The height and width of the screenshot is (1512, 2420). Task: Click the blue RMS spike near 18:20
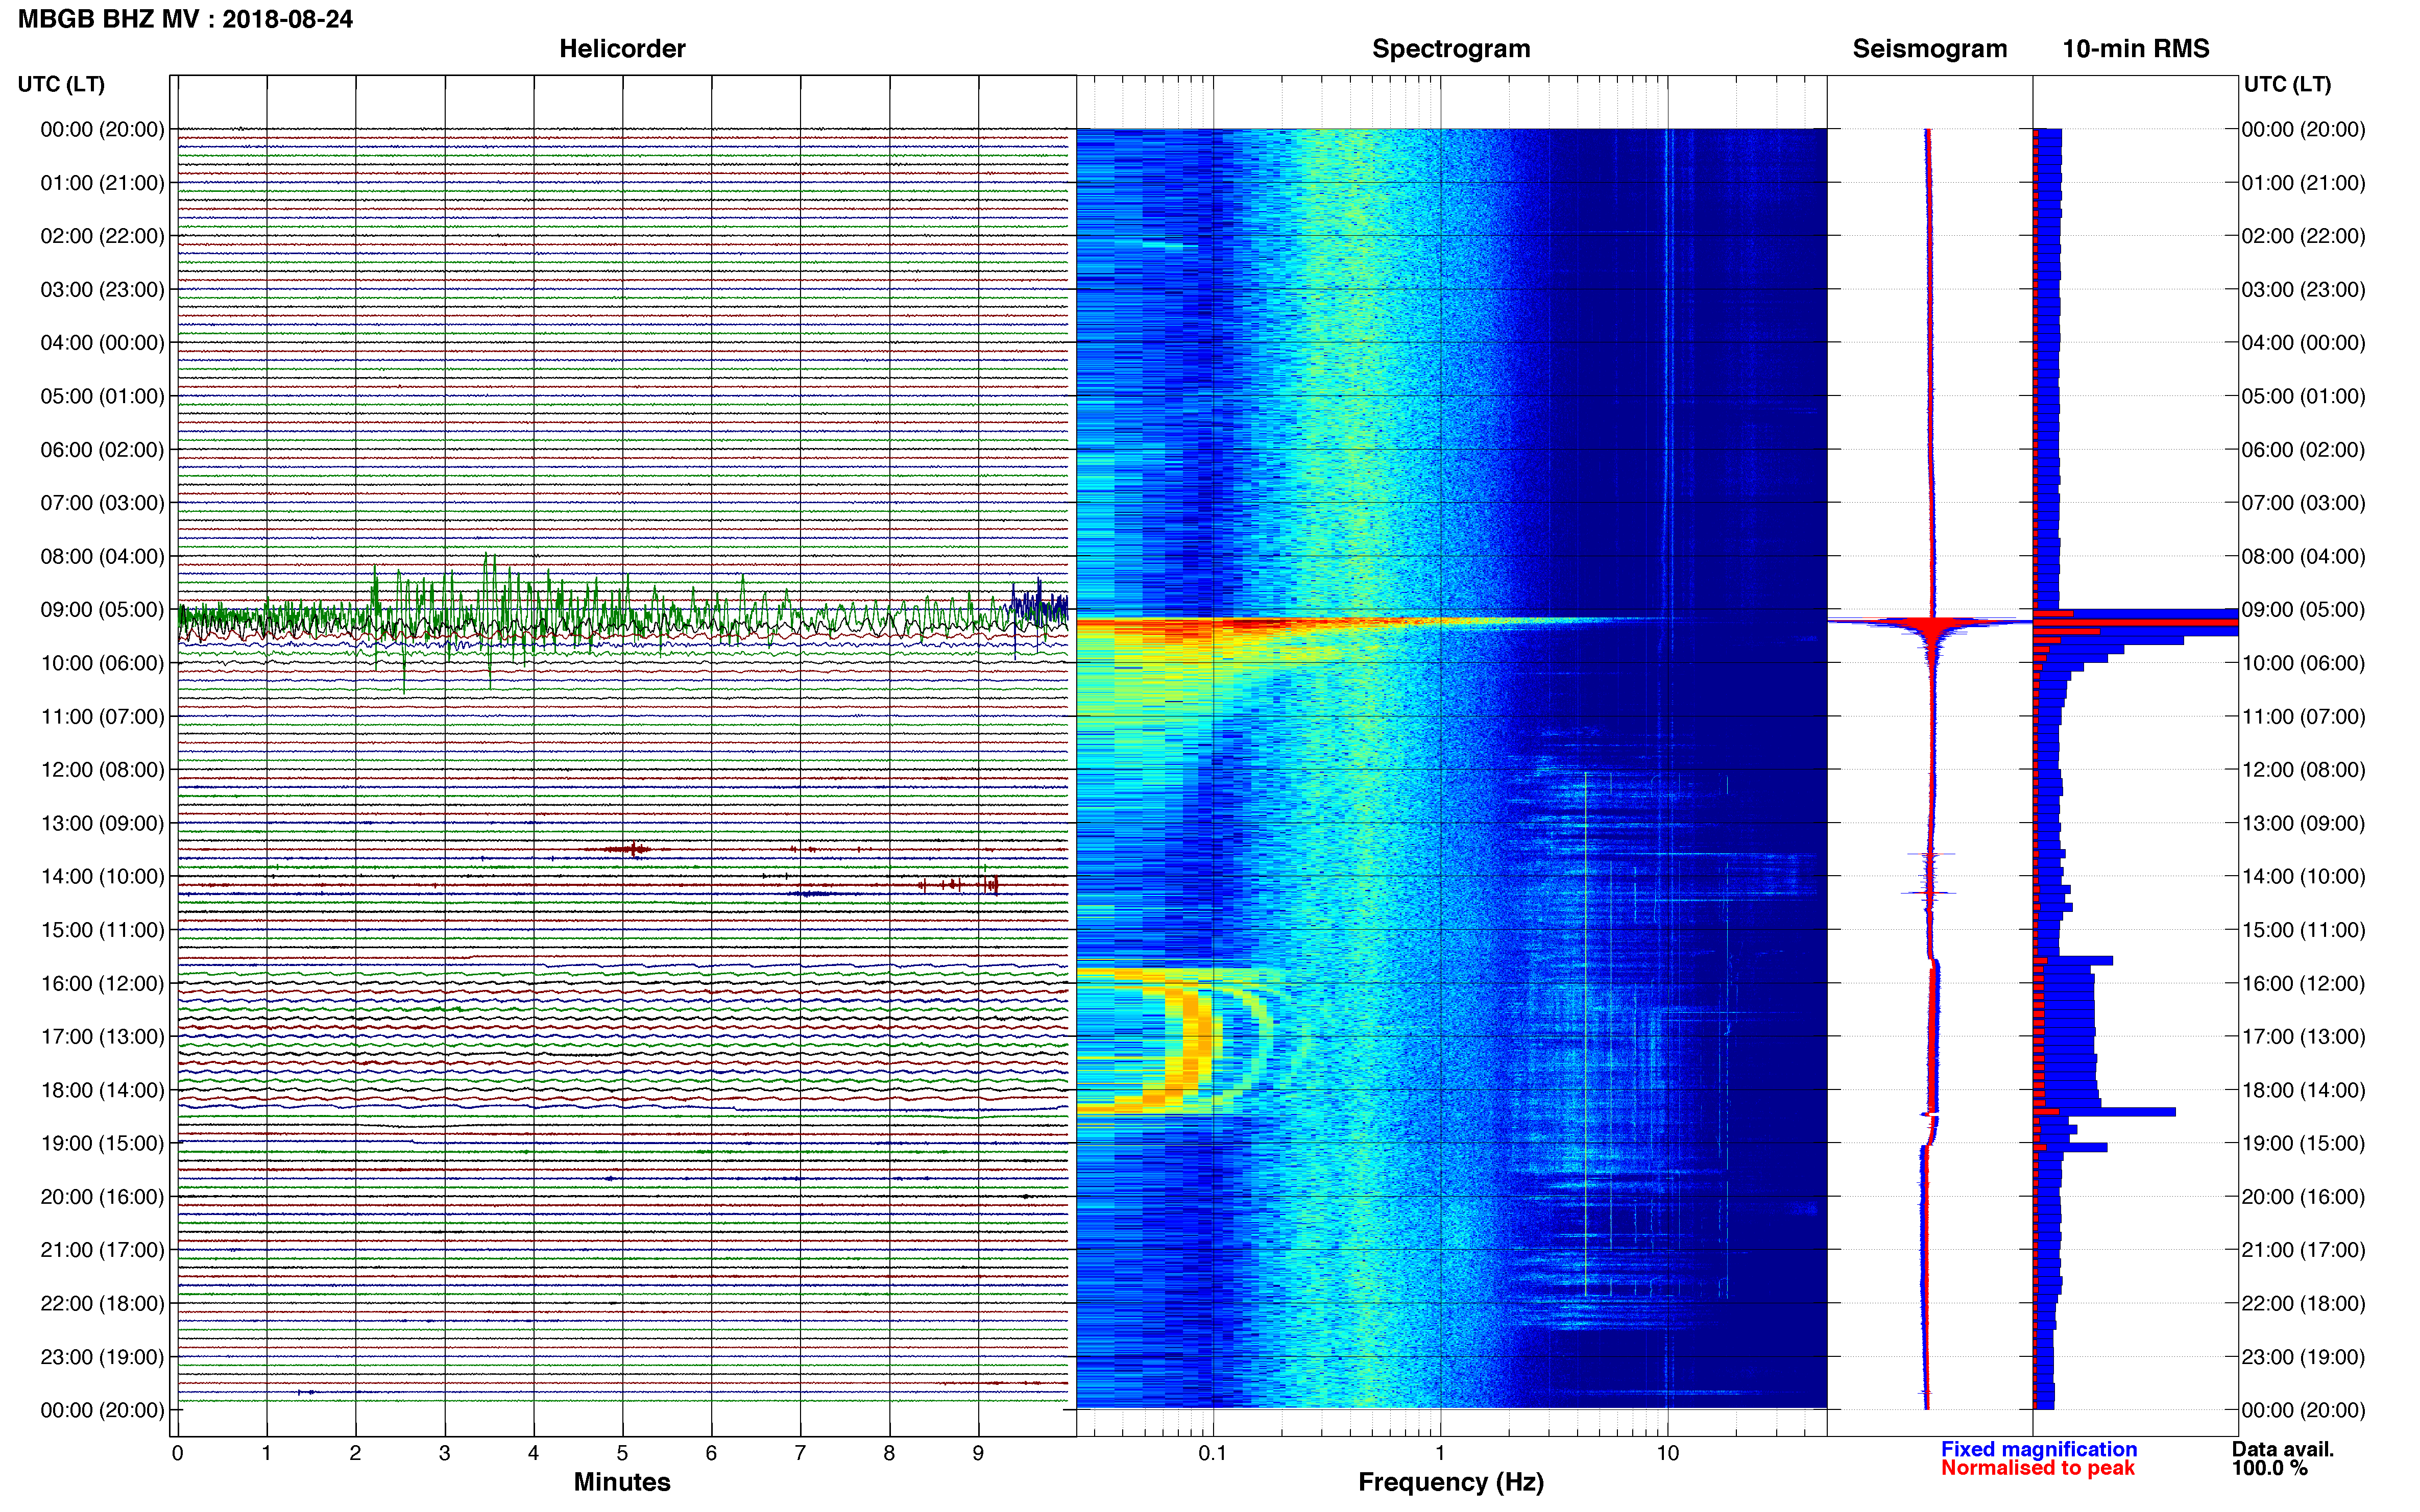[x=2105, y=1112]
